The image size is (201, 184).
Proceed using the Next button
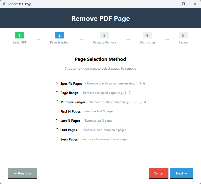tap(181, 173)
